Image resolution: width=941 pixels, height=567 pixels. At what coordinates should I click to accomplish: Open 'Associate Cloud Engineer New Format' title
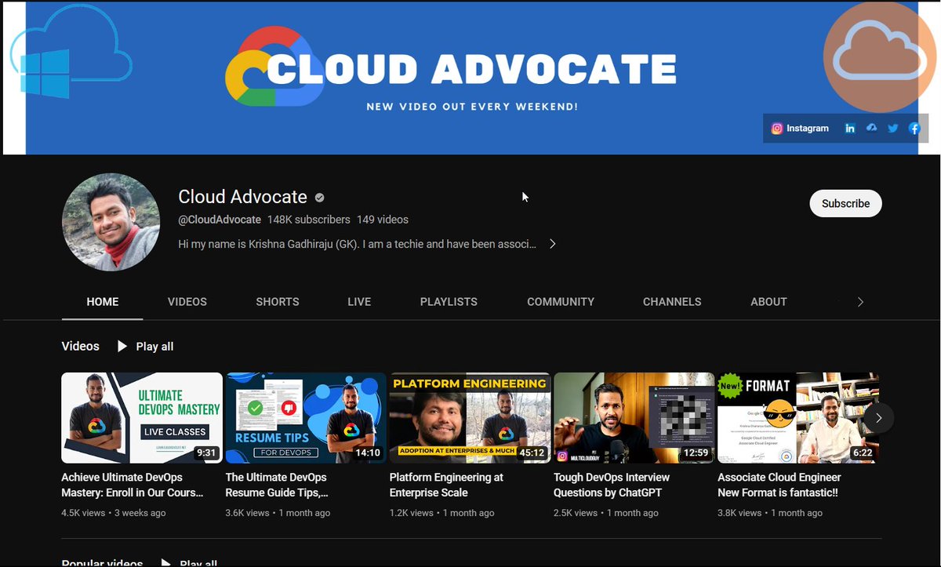point(779,485)
